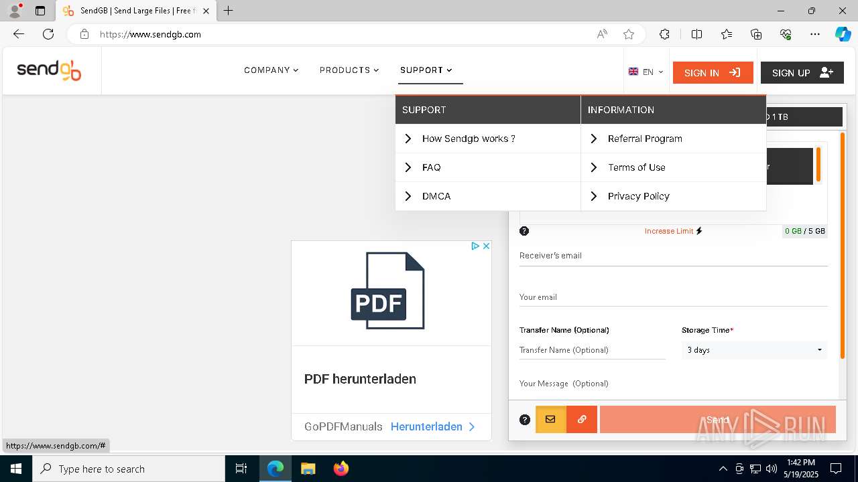Image resolution: width=858 pixels, height=482 pixels.
Task: Launch Firefox from taskbar
Action: (x=341, y=469)
